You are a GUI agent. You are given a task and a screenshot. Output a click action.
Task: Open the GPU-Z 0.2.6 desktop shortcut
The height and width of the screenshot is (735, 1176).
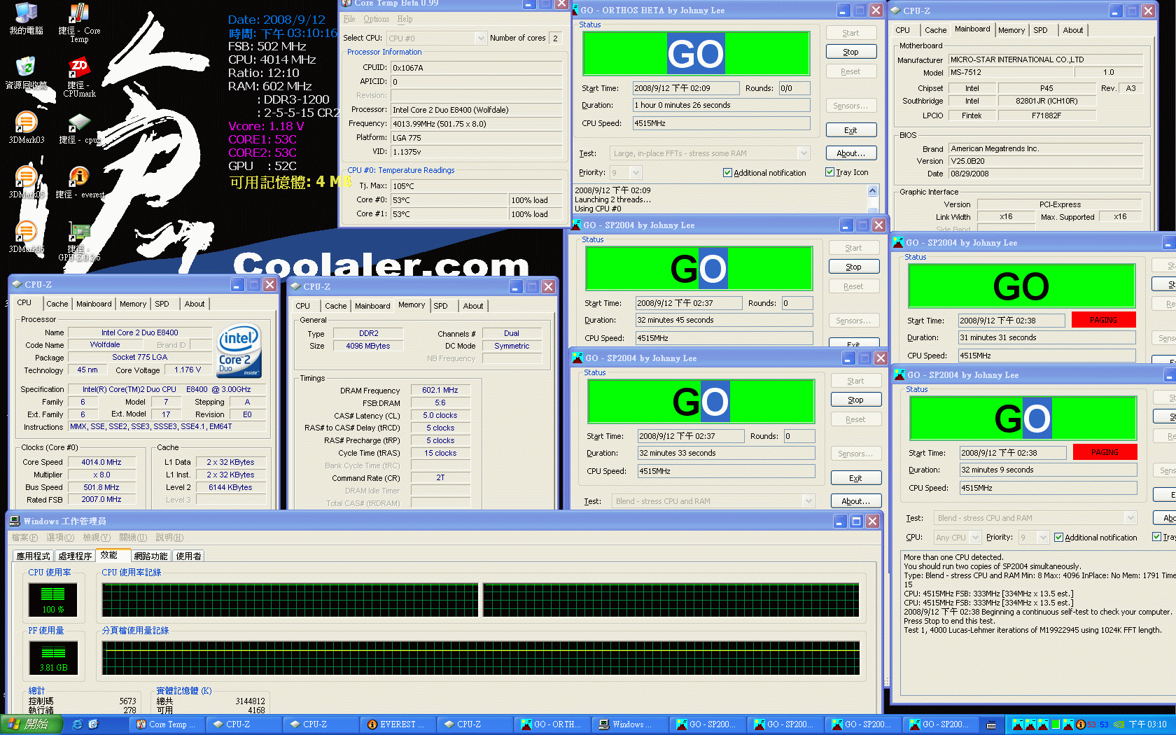click(79, 241)
